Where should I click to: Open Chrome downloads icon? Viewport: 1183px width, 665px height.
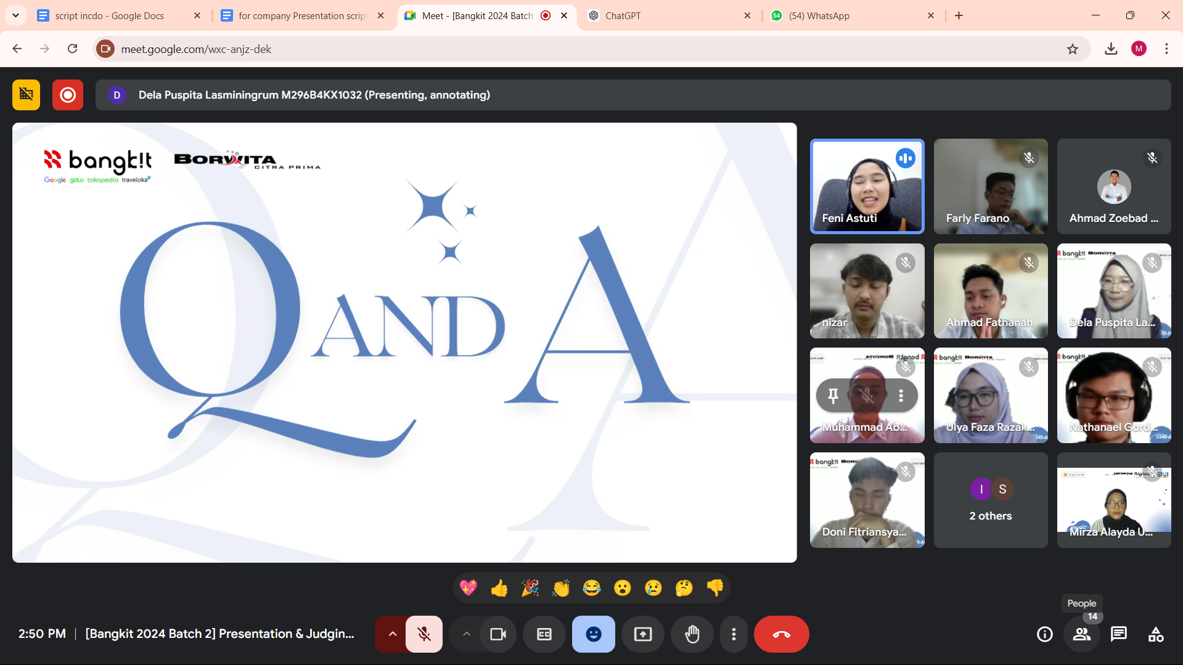1111,49
